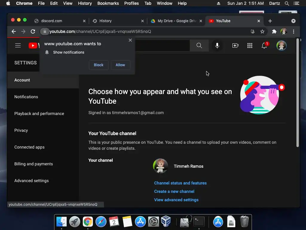Click the install app icon in address bar
The height and width of the screenshot is (230, 306).
point(253,31)
